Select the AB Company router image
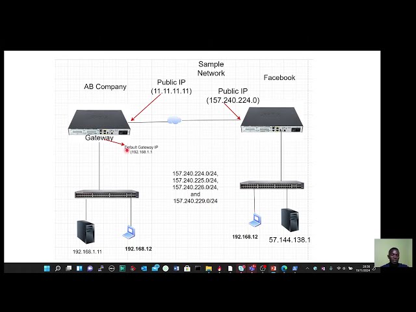Viewport: 416px width, 312px height. click(99, 122)
